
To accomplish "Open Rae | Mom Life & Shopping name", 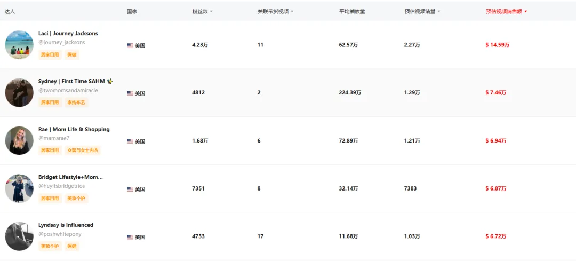I will [74, 129].
